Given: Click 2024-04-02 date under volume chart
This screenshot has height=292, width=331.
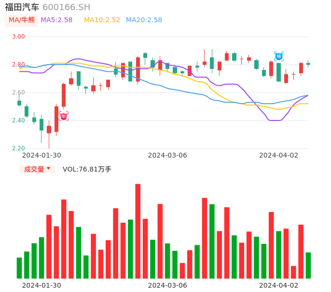Looking at the screenshot, I should (279, 285).
